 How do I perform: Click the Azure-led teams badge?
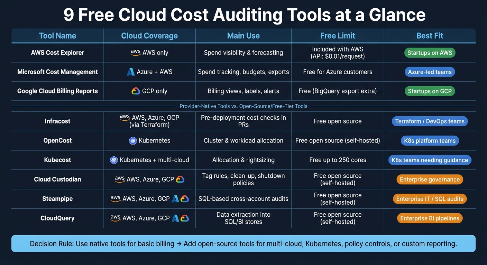coord(430,72)
